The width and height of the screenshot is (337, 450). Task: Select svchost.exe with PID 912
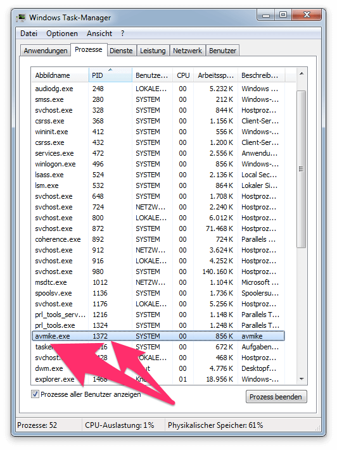pos(158,250)
